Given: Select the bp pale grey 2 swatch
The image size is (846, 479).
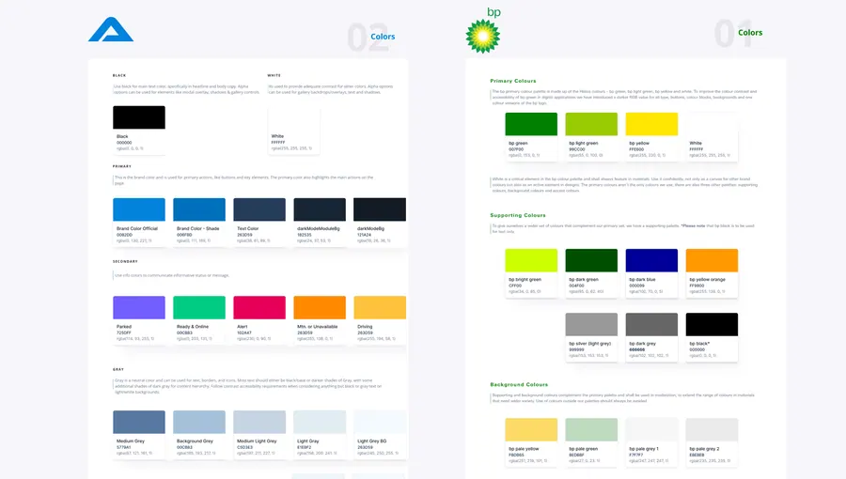Looking at the screenshot, I should pos(712,429).
